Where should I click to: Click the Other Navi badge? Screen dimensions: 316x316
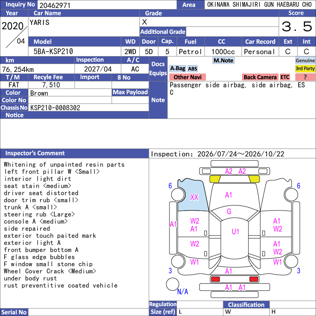tap(187, 77)
